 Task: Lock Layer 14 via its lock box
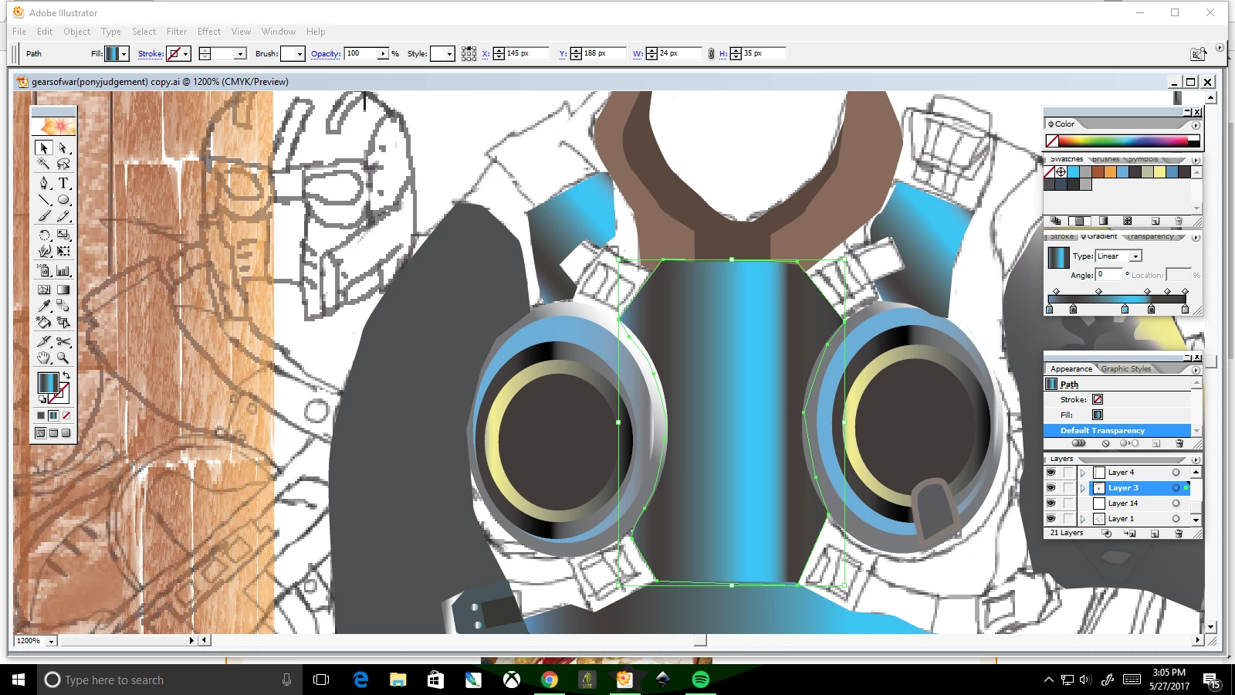(x=1068, y=503)
